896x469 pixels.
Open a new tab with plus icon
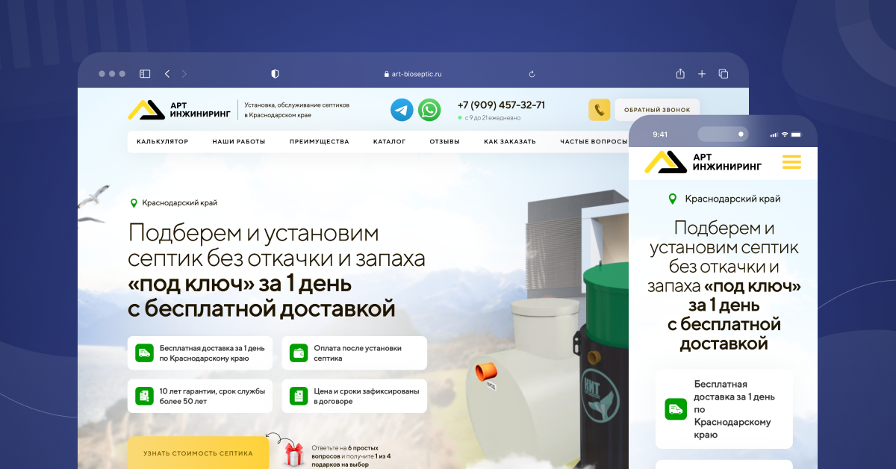coord(702,74)
